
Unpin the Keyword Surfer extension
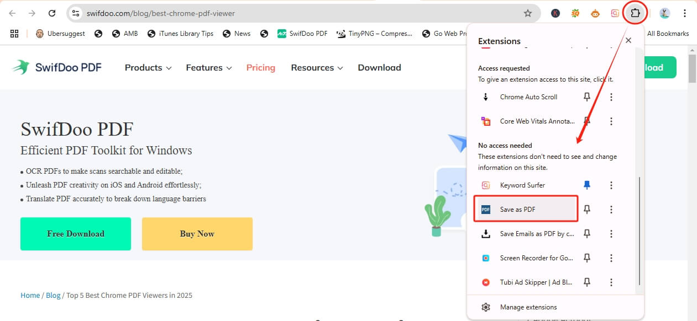[587, 185]
